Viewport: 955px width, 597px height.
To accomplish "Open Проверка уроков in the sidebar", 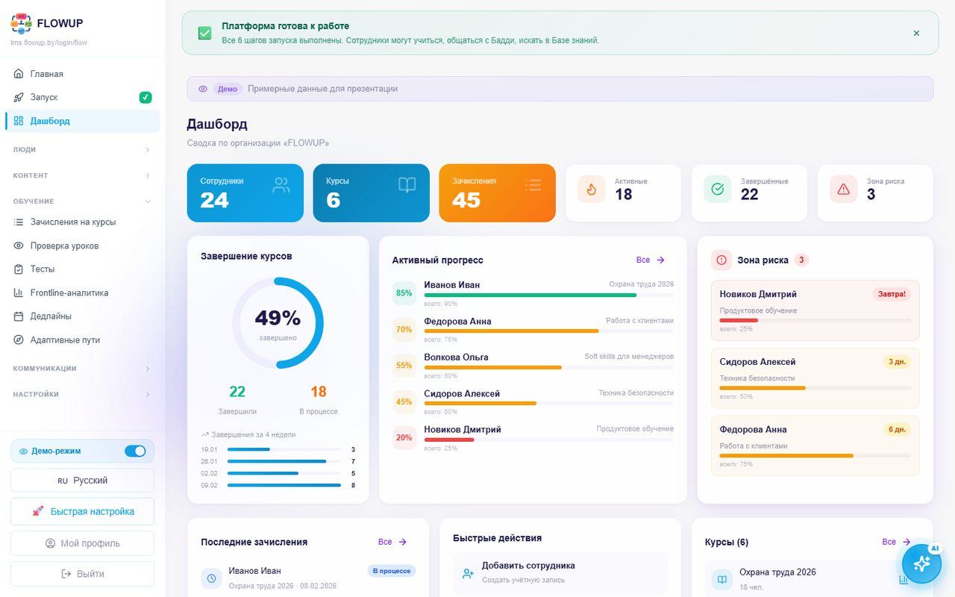I will click(82, 246).
